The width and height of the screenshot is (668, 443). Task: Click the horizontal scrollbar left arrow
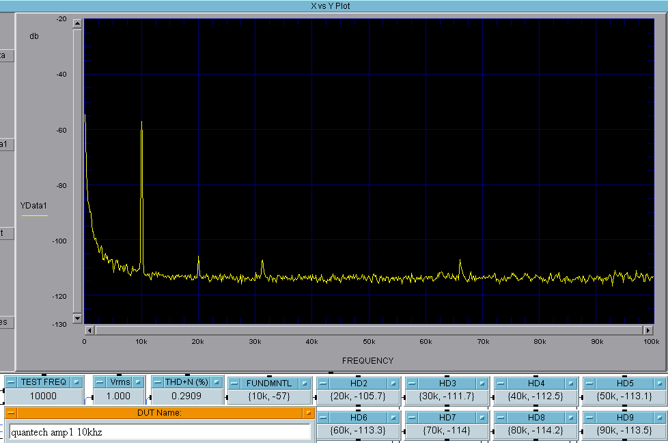click(x=89, y=330)
